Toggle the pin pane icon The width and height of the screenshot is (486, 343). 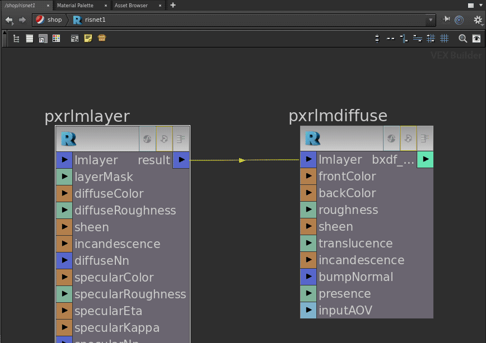446,20
